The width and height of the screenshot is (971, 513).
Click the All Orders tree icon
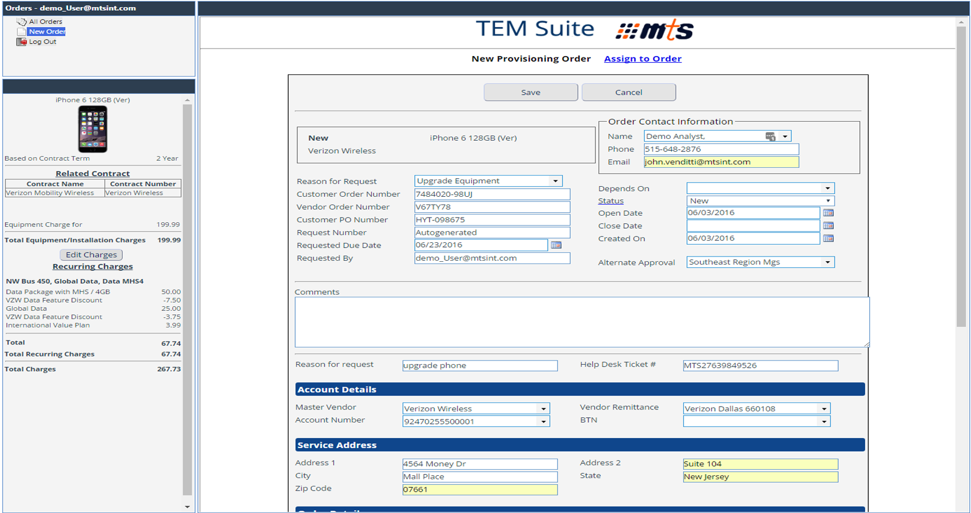(22, 21)
